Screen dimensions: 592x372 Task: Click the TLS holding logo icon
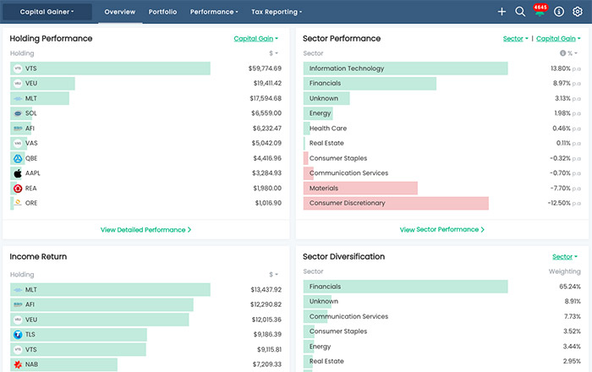[x=18, y=335]
